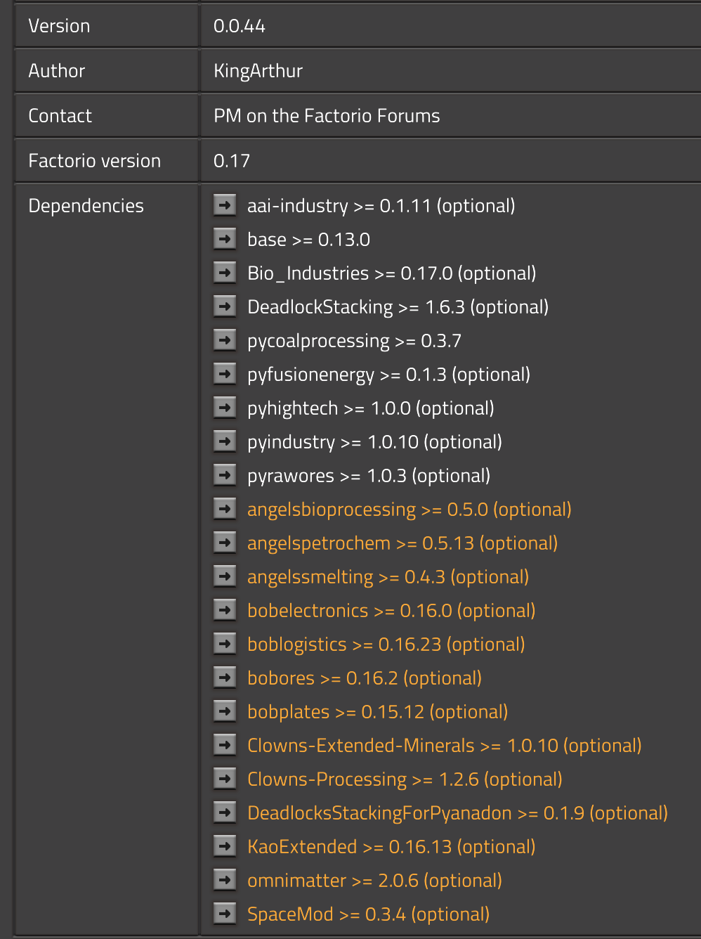The height and width of the screenshot is (939, 701).
Task: Go to Clowns-Extended-Minerals dependency
Action: (444, 746)
